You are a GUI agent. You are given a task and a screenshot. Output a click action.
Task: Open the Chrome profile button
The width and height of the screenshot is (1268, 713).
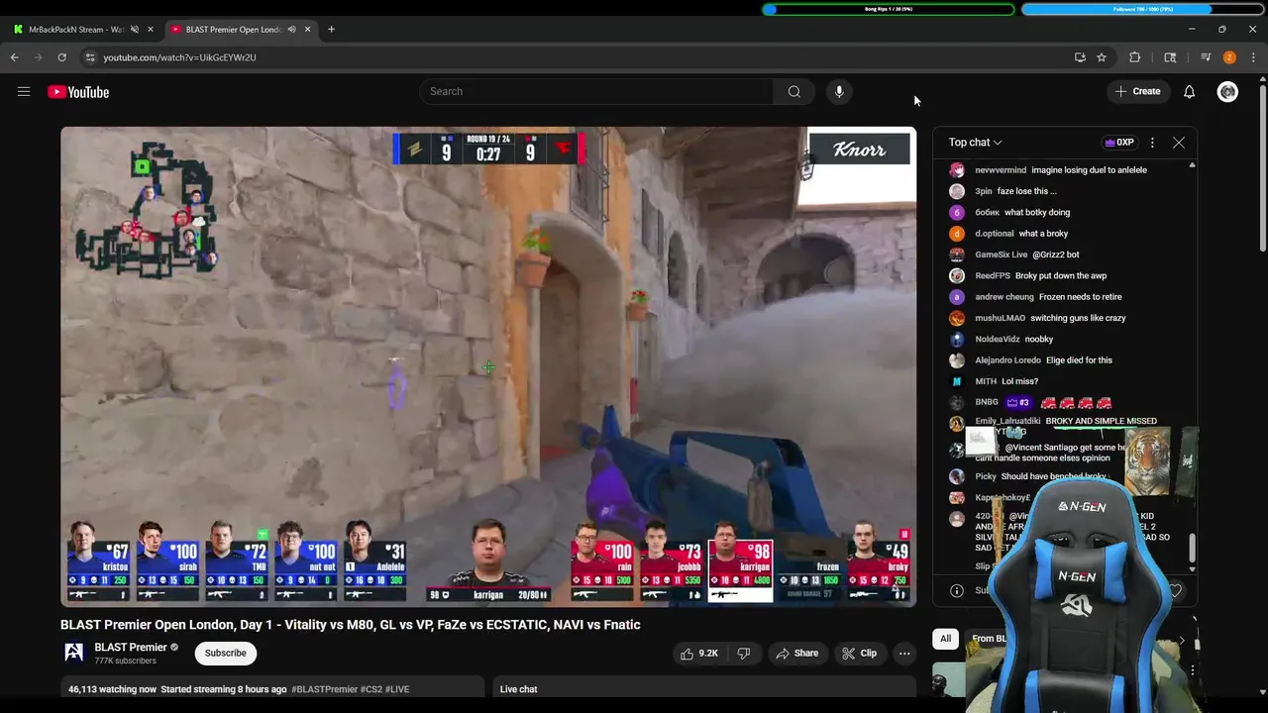[x=1229, y=57]
